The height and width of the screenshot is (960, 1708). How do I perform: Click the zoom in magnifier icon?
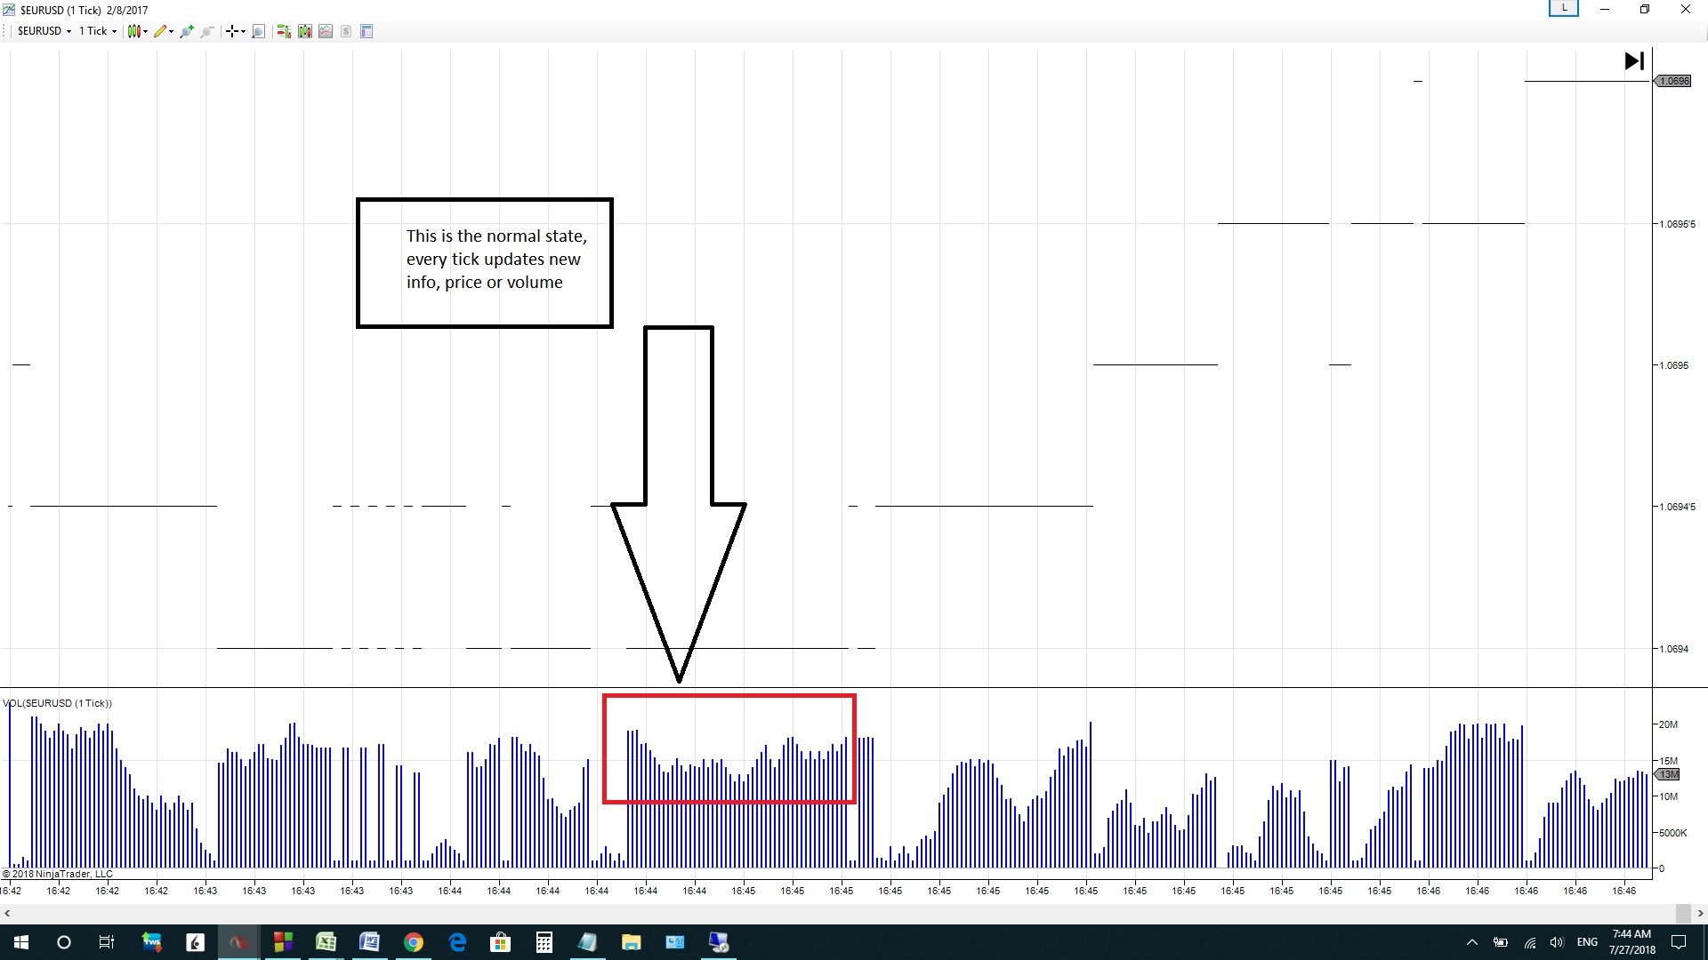[x=186, y=31]
